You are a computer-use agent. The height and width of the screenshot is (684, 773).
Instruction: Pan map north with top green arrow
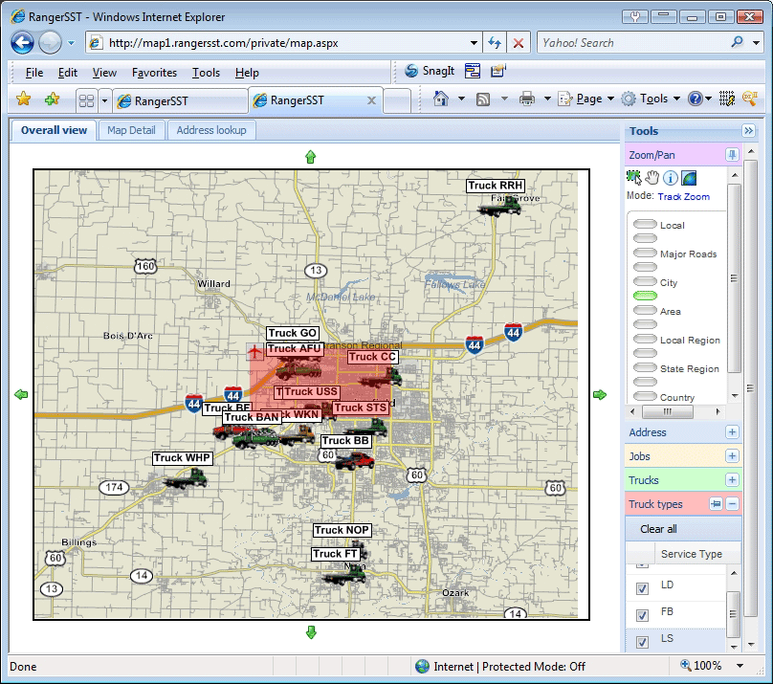[310, 157]
